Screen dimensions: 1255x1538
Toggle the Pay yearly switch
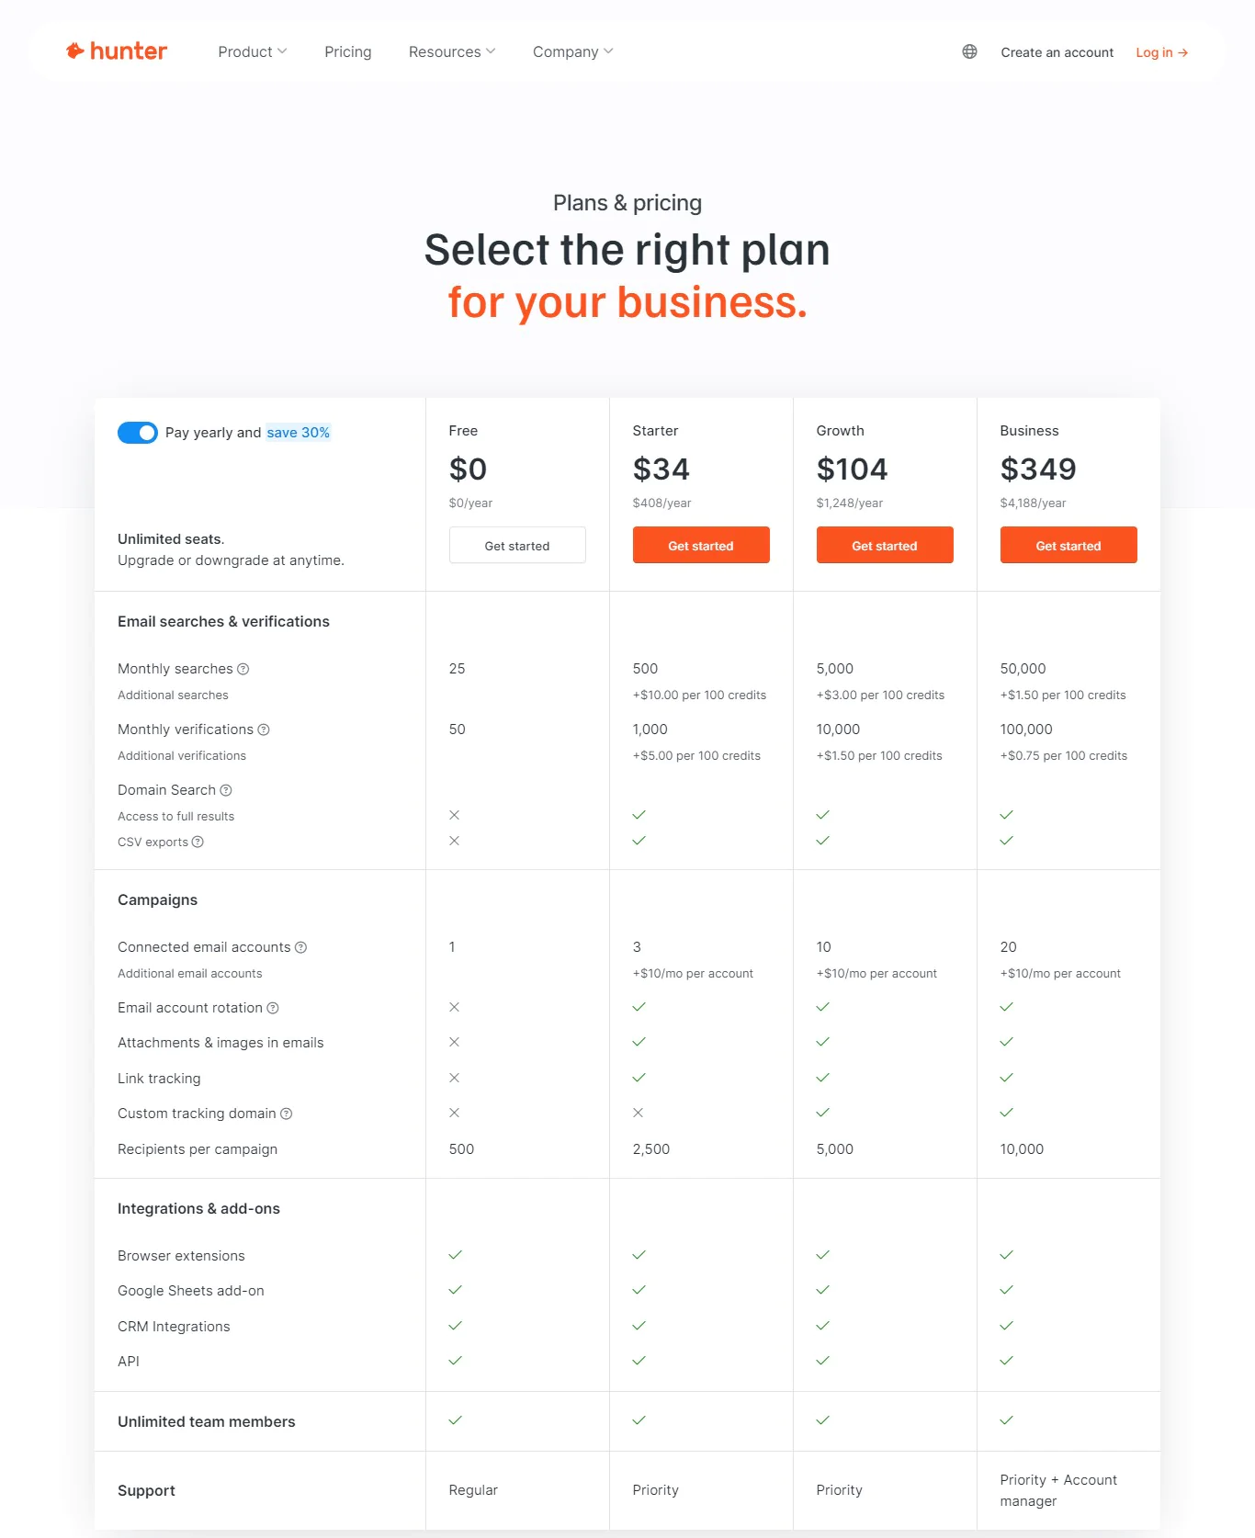[138, 433]
